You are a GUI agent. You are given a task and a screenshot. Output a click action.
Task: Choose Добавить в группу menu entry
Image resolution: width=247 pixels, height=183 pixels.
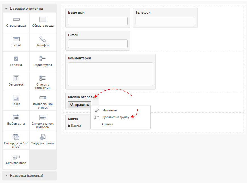115,117
